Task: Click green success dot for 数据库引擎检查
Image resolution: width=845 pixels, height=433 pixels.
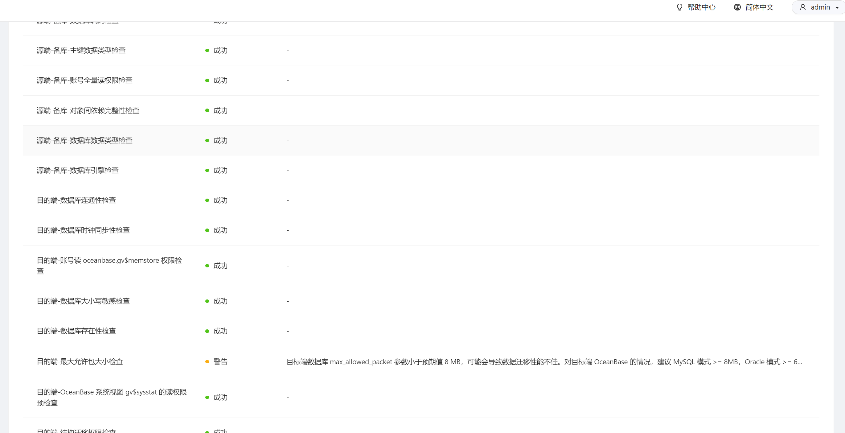Action: click(207, 170)
